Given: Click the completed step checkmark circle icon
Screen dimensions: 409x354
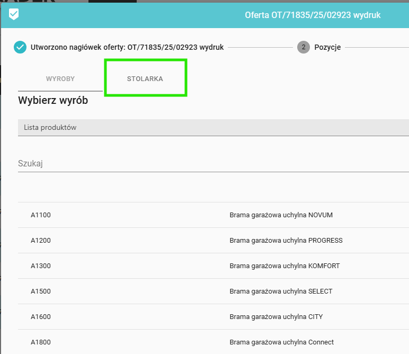Looking at the screenshot, I should [x=20, y=47].
